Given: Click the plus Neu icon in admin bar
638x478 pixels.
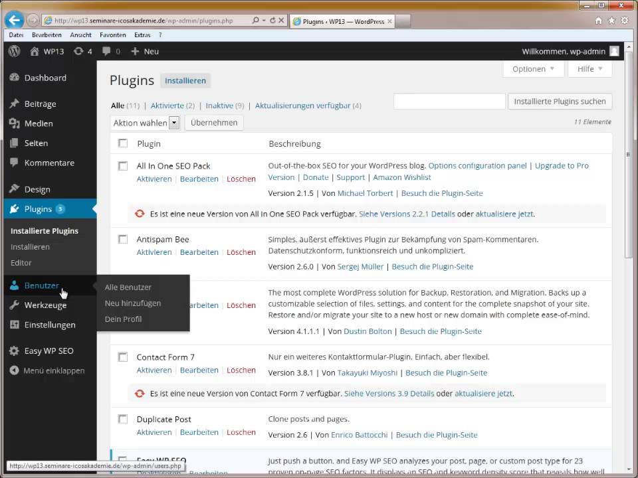Looking at the screenshot, I should [135, 51].
